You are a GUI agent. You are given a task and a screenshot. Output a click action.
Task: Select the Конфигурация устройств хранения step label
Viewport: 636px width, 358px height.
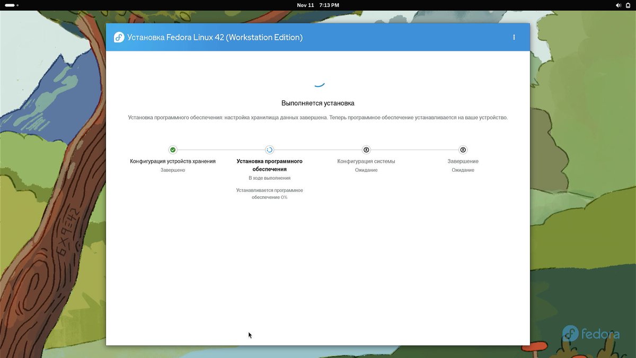click(x=173, y=161)
